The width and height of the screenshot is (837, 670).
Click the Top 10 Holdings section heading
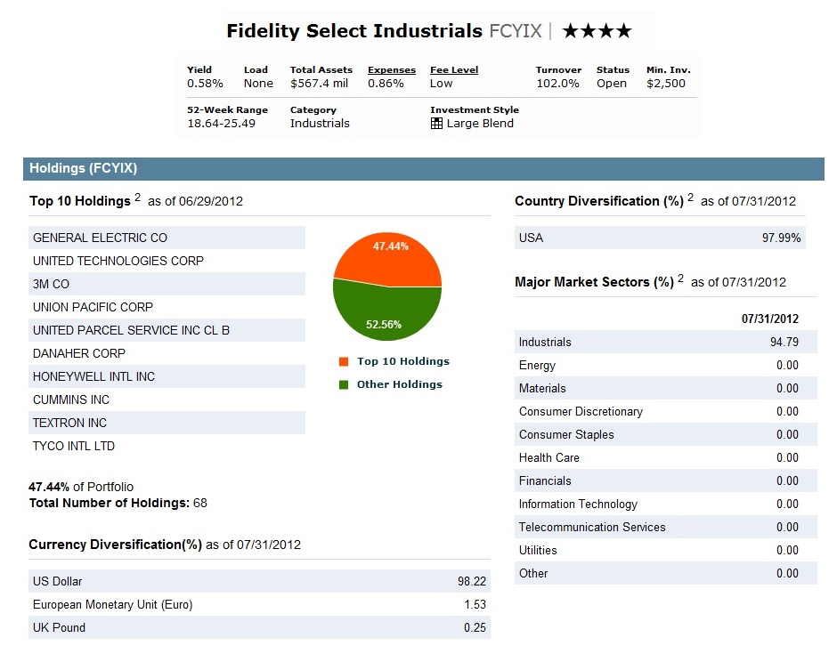(80, 201)
